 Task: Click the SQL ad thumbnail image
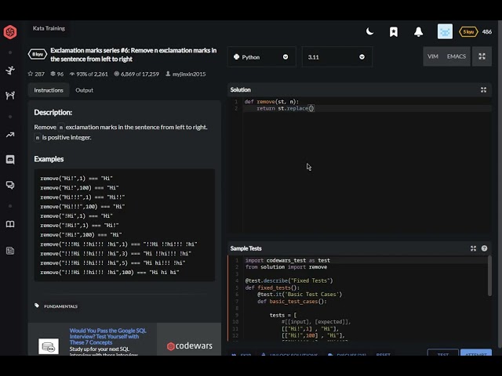49,346
